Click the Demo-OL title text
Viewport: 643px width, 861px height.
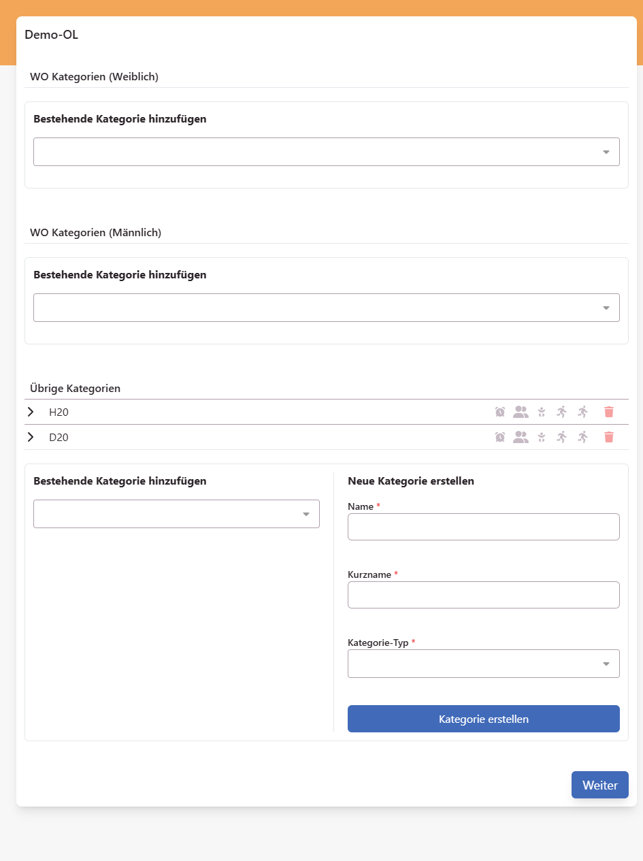point(51,35)
